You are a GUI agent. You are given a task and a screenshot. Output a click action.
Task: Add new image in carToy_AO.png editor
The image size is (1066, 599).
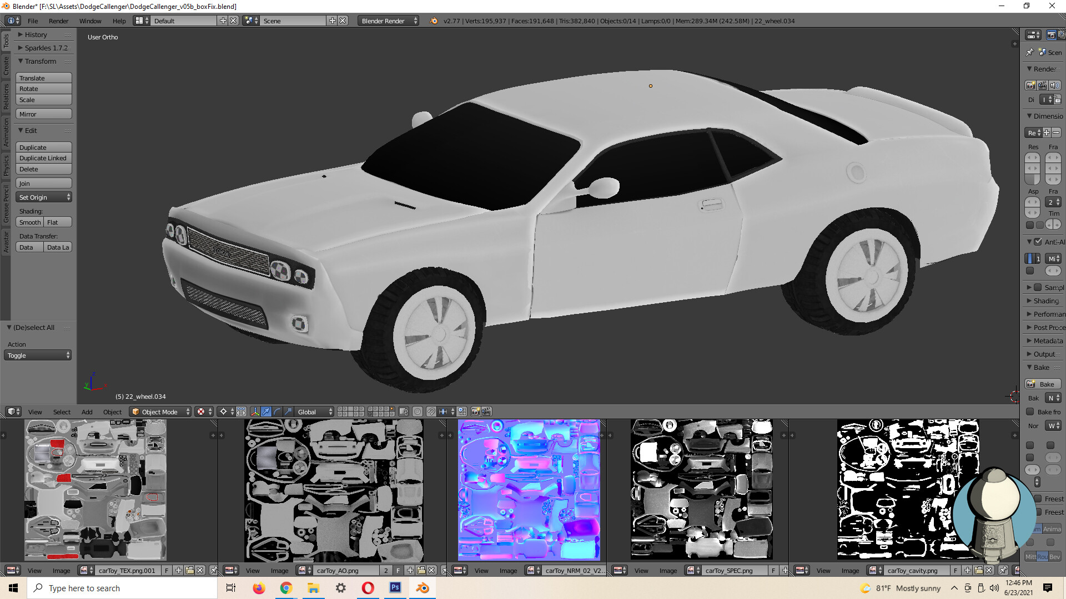pos(410,570)
